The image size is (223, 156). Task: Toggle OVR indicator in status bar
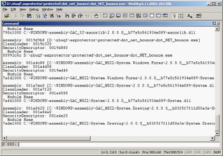pos(198,152)
